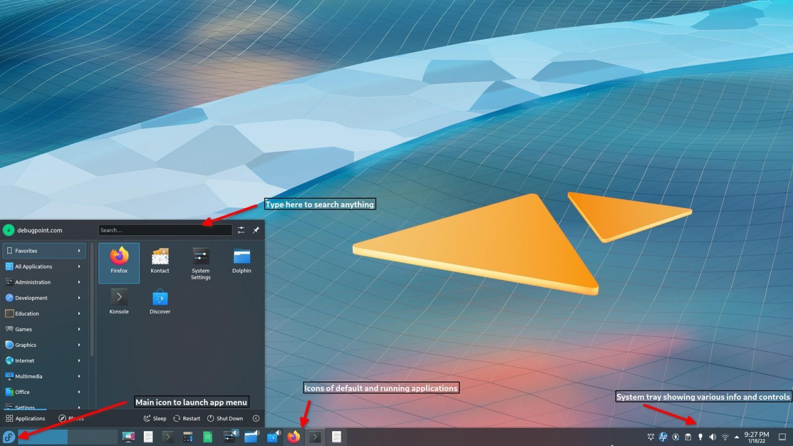Open the clipboard manager in system tray
Image resolution: width=793 pixels, height=446 pixels.
pos(688,437)
